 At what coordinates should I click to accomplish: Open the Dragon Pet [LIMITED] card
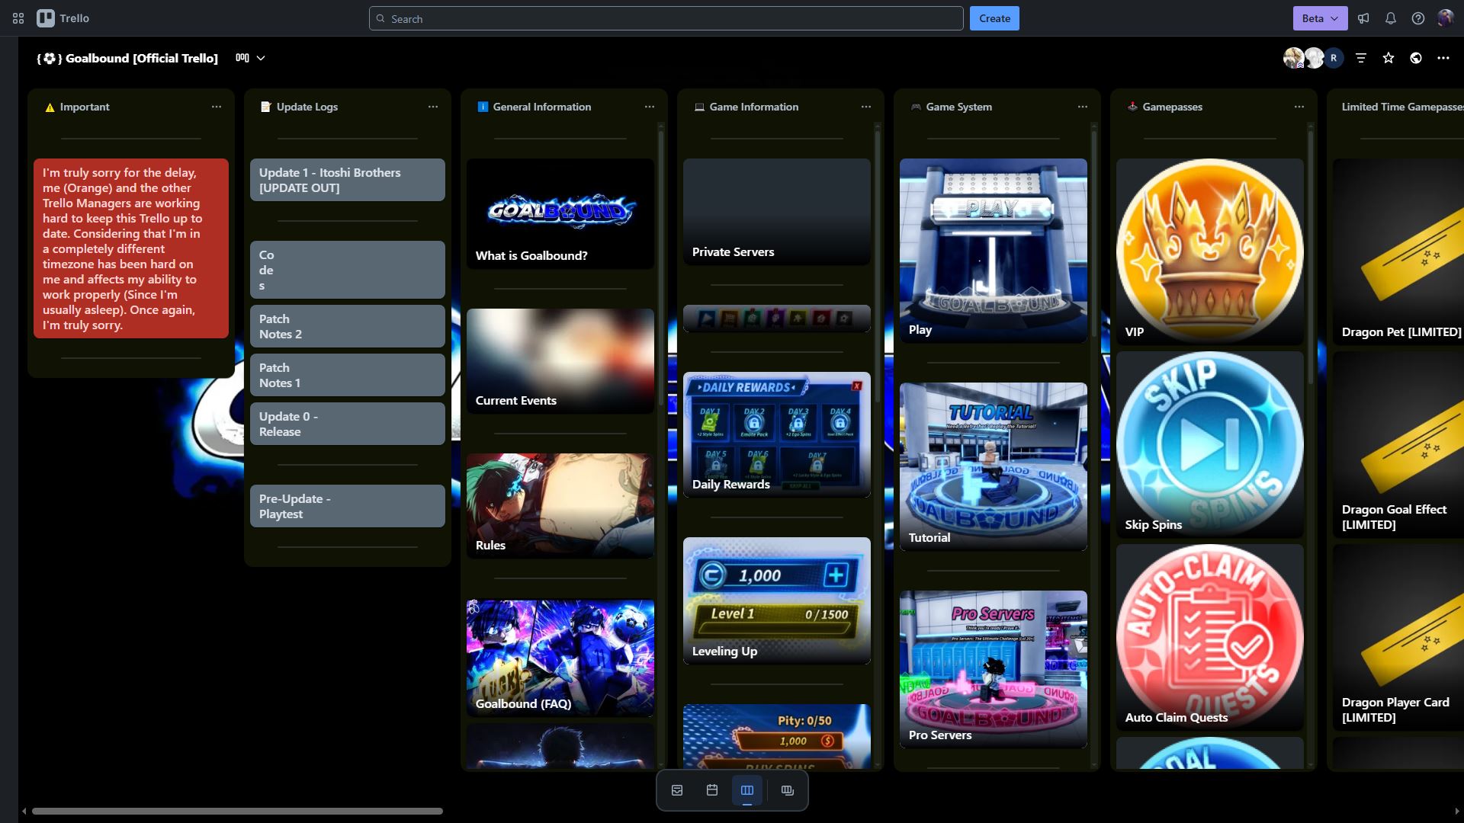click(x=1398, y=251)
